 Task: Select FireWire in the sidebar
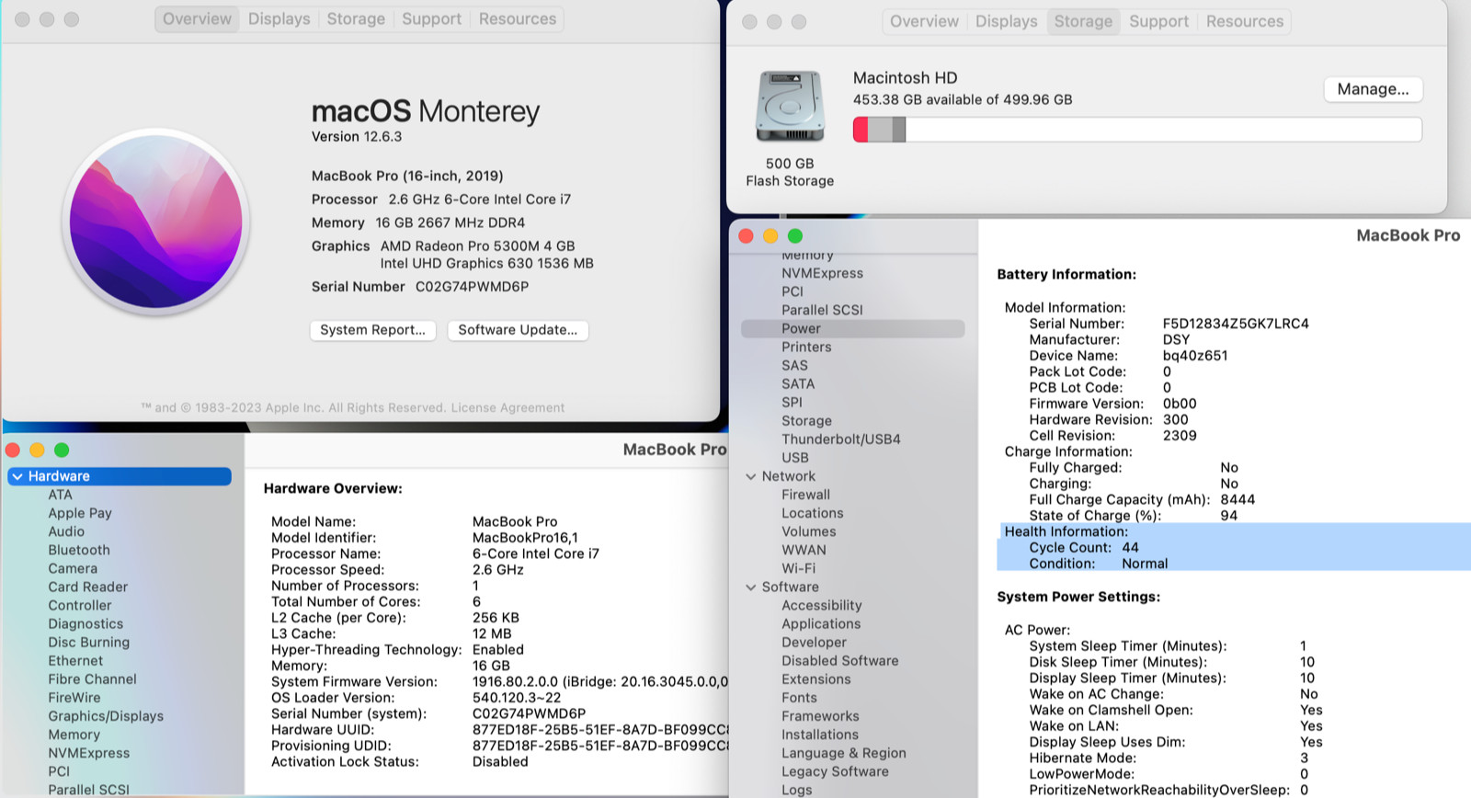click(x=74, y=697)
